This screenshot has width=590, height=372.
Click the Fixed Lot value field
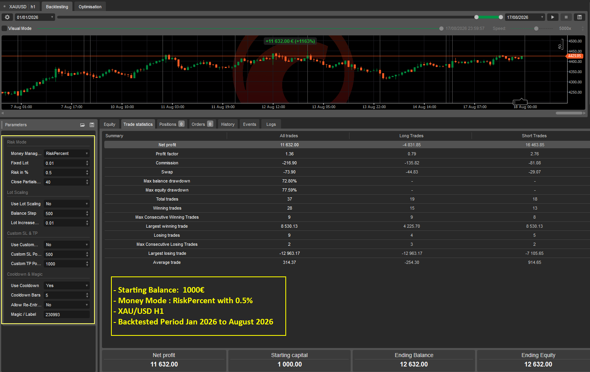click(64, 163)
